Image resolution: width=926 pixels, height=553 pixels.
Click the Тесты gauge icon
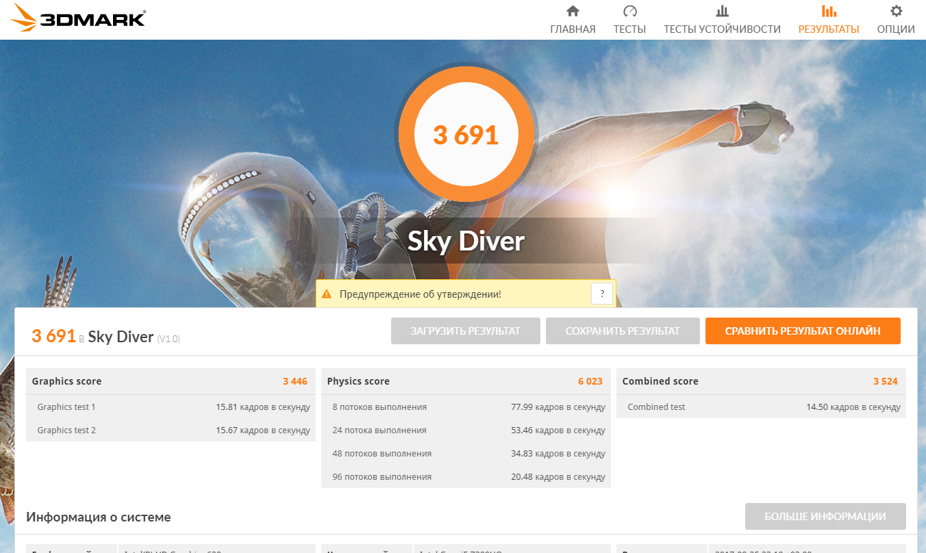coord(629,11)
